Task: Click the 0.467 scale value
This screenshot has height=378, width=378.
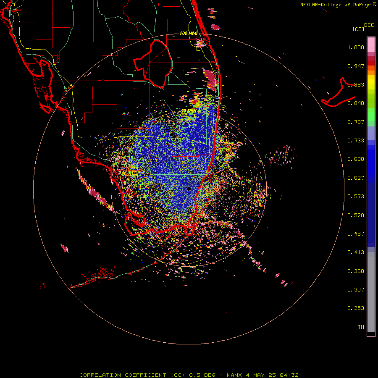Action: pyautogui.click(x=356, y=234)
